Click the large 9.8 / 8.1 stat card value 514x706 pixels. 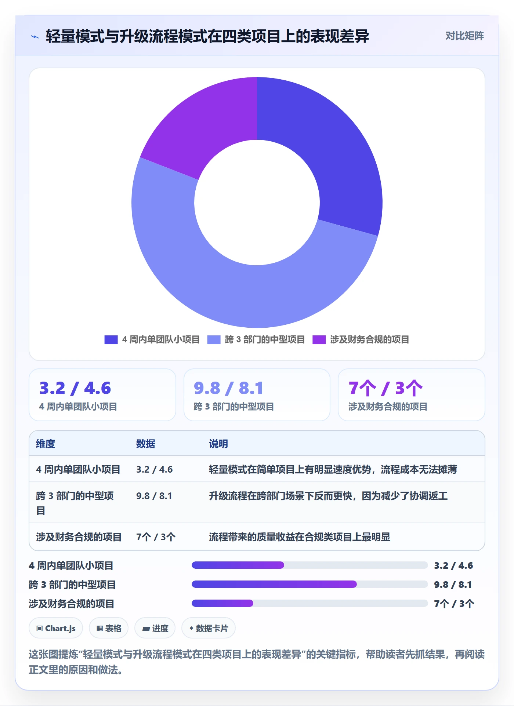[229, 388]
